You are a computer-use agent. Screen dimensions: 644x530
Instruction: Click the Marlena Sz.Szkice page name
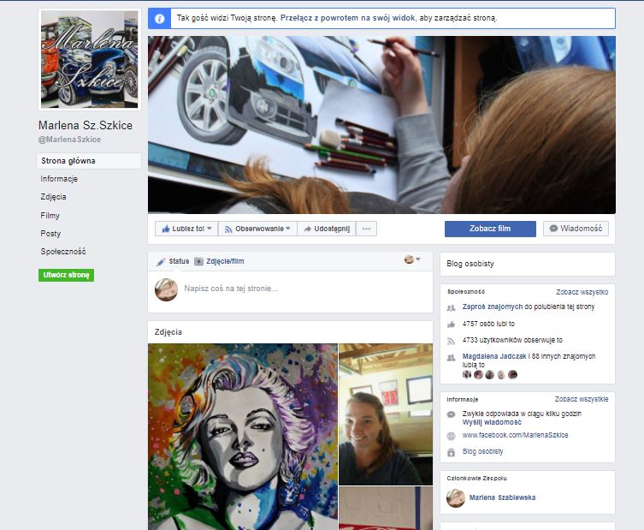[x=86, y=125]
